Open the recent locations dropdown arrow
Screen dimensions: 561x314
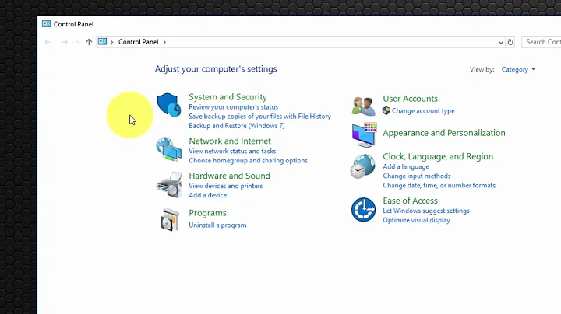click(78, 42)
